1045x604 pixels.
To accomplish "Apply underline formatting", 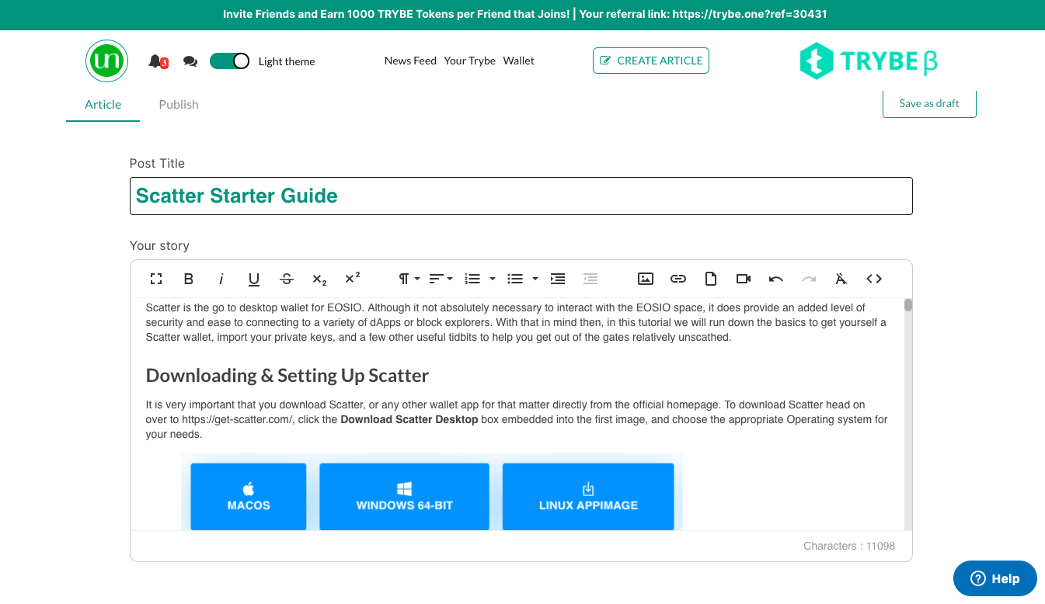I will [254, 279].
